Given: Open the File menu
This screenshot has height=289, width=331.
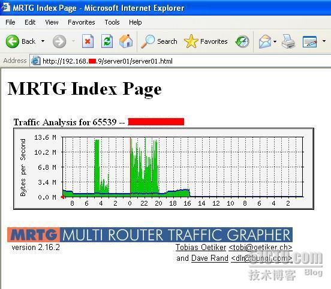Looking at the screenshot, I should pyautogui.click(x=10, y=22).
